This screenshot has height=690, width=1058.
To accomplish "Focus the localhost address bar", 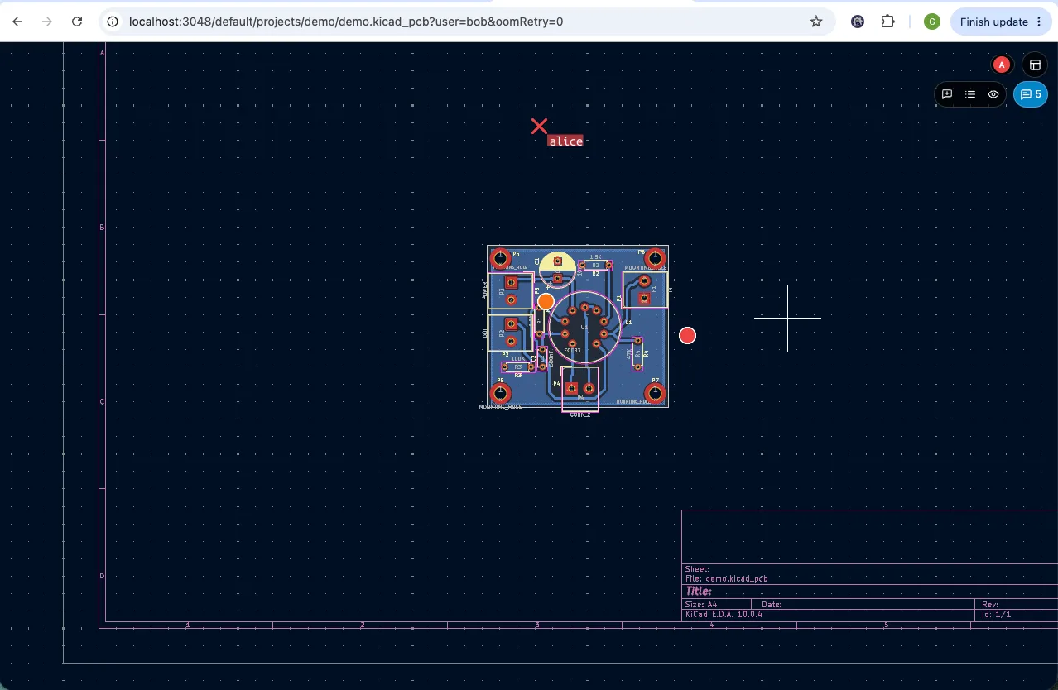I will coord(464,22).
